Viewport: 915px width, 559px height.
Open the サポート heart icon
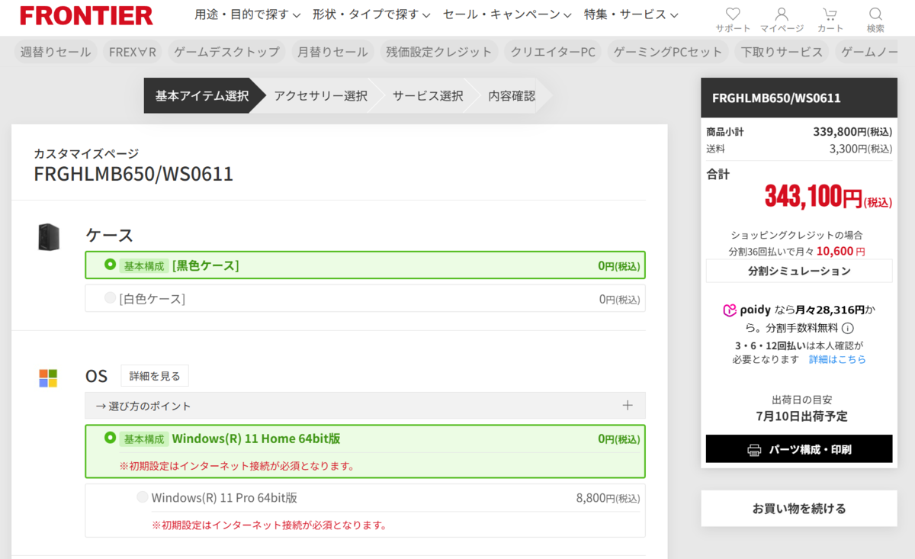click(x=733, y=14)
